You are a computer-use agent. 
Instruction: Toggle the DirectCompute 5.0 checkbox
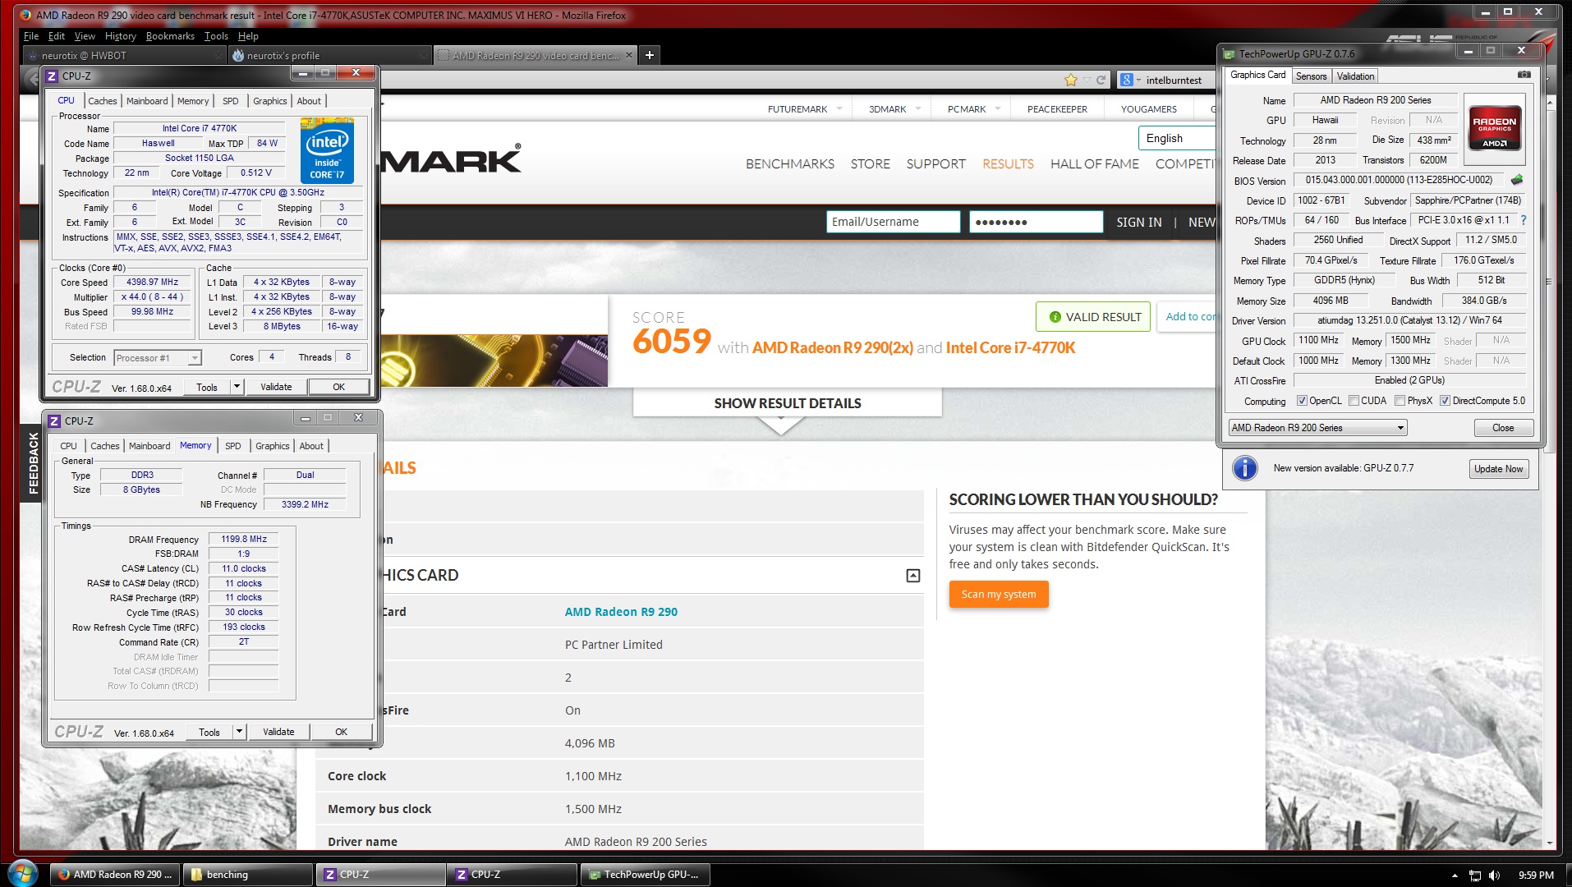(1445, 401)
